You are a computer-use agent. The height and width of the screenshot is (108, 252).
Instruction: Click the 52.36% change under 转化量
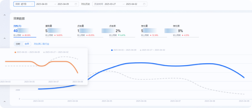(155, 35)
